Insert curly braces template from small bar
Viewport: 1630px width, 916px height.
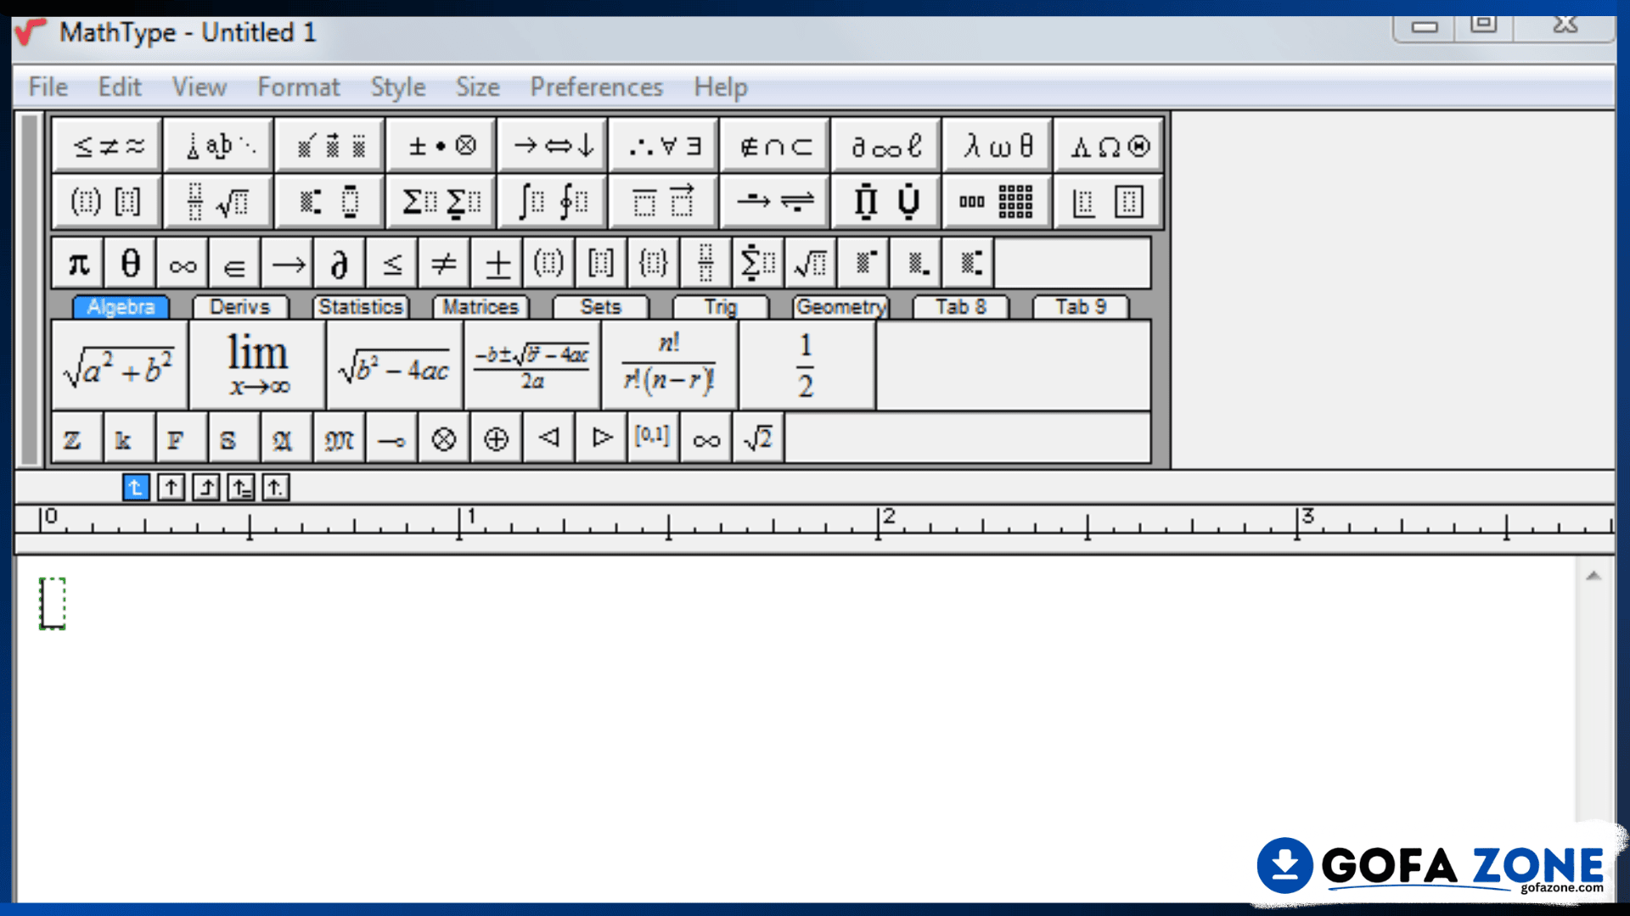[x=654, y=264]
